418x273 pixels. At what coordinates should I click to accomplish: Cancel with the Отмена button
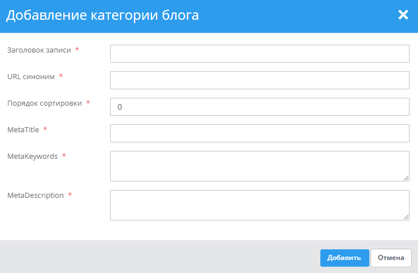click(391, 258)
